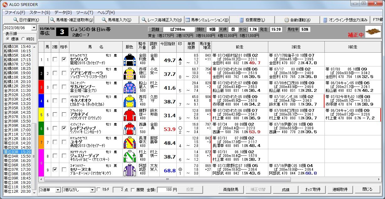The image size is (385, 199).
Task: Click jockey silks icon for アアモンドガーベラ
Action: pos(130,73)
